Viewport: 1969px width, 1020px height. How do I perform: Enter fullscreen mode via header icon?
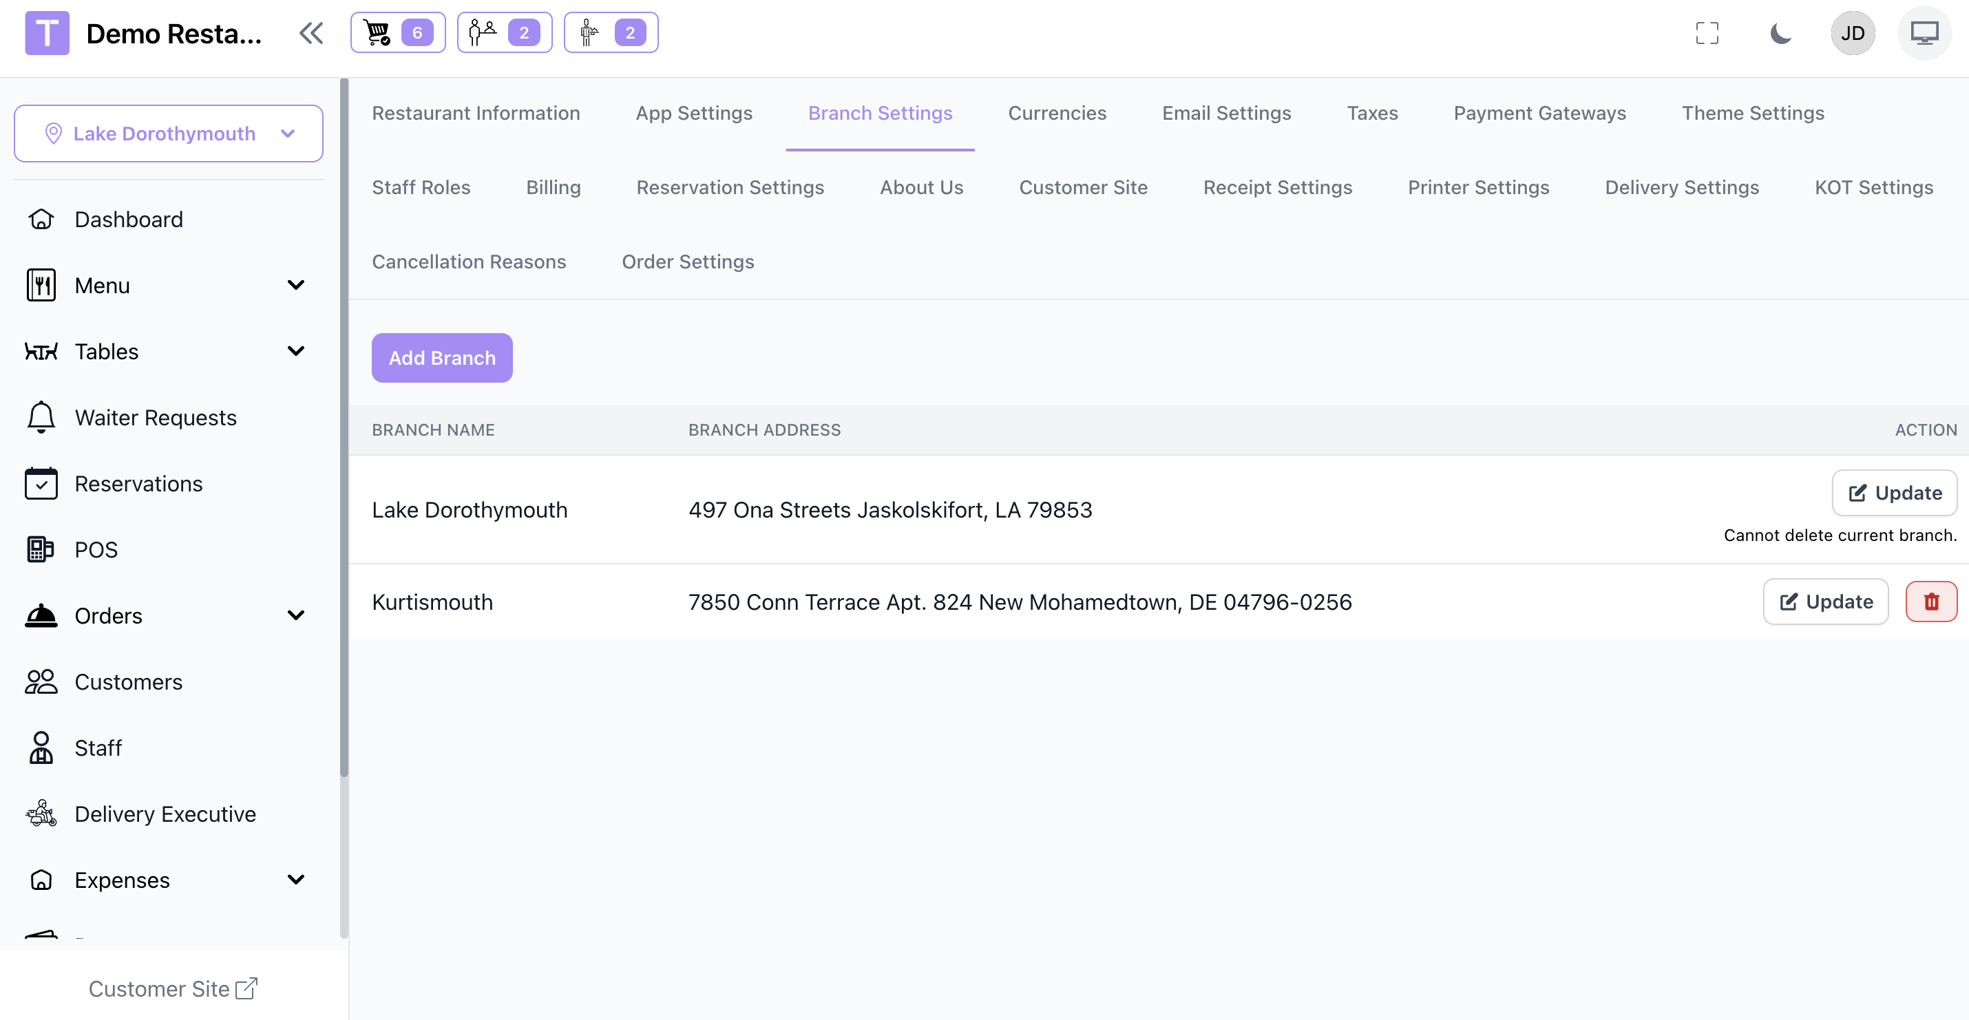(1706, 34)
